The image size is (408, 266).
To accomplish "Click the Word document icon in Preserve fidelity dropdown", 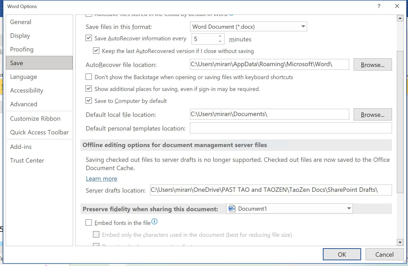I will 232,209.
